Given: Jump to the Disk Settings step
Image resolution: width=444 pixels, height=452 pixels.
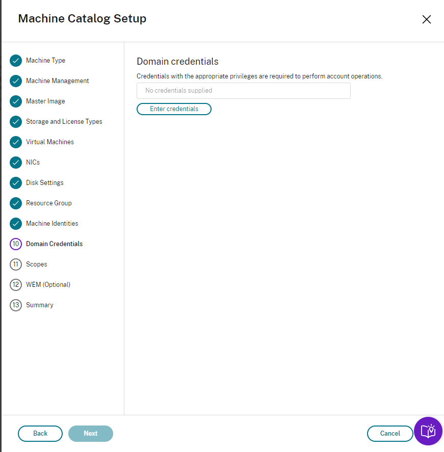Looking at the screenshot, I should (x=45, y=183).
